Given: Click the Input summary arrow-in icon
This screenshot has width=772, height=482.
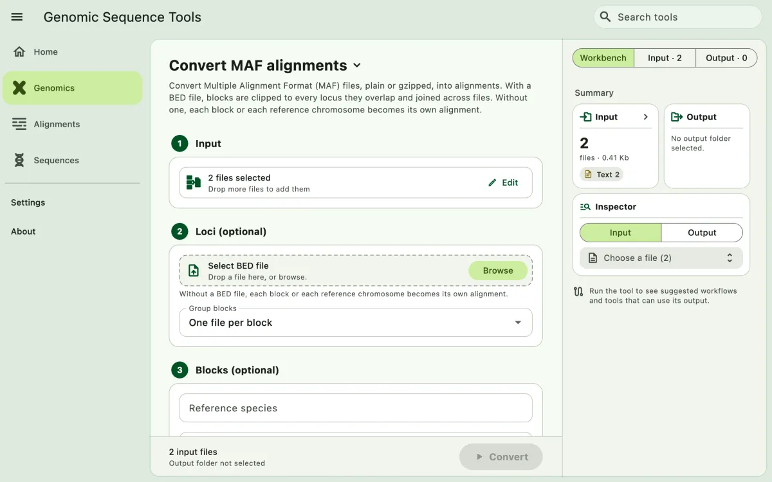Looking at the screenshot, I should point(585,117).
